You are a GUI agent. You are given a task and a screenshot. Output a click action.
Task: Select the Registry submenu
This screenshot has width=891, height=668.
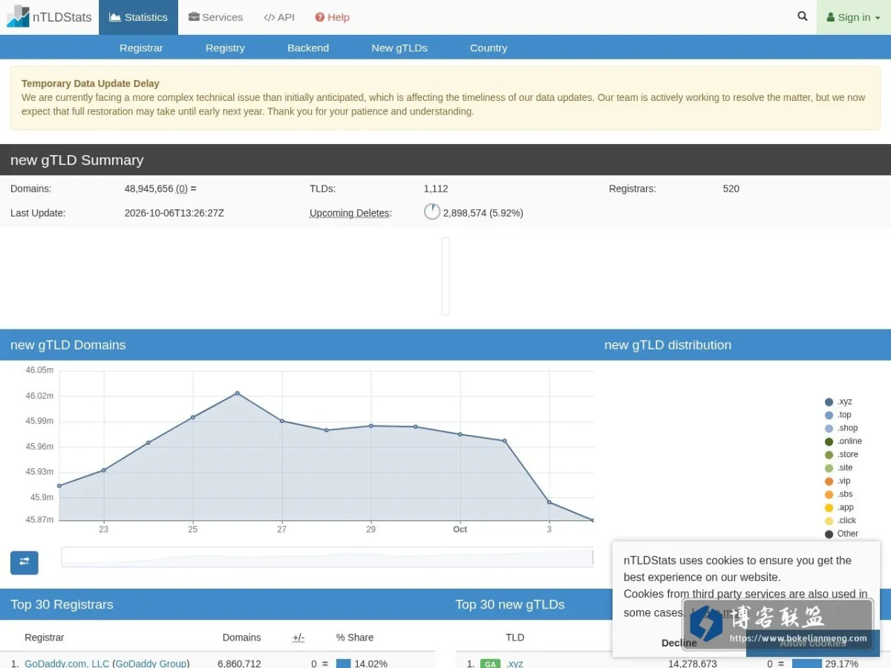(x=225, y=48)
